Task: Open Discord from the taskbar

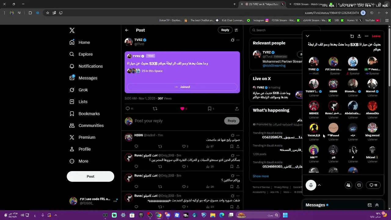Action: pyautogui.click(x=168, y=215)
